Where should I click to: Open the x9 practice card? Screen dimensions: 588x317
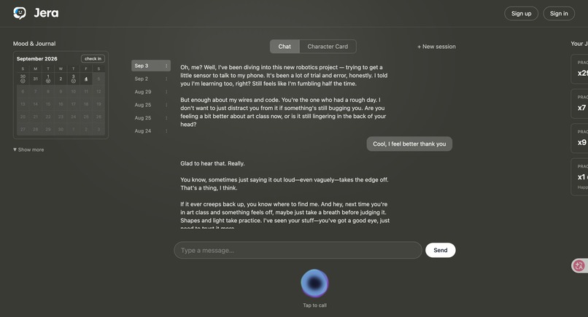click(x=580, y=138)
